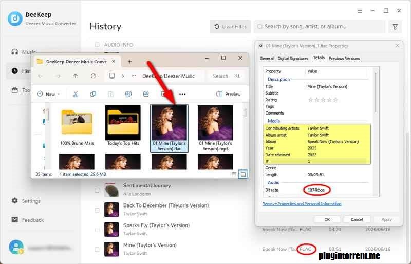Screen dimensions: 411x264
Task: Close the DeeKeep Deezer Music Conve tab
Action: [x=114, y=61]
